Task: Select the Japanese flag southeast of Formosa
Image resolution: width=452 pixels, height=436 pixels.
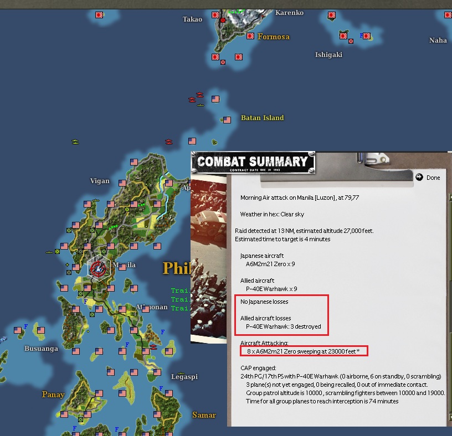Action: [x=238, y=57]
